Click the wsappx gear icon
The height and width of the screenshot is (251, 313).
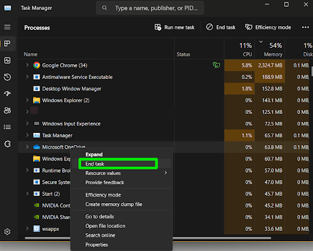tap(37, 229)
